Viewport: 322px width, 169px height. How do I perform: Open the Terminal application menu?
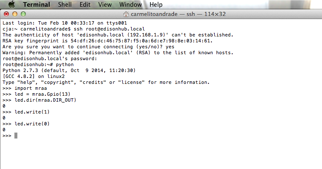pyautogui.click(x=36, y=5)
